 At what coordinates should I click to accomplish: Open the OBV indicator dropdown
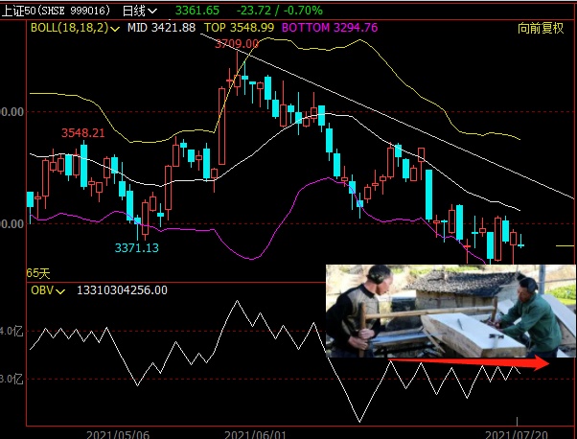[x=48, y=290]
